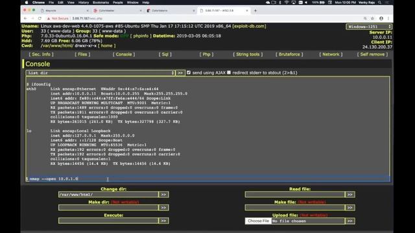Submit Make file with its >> button
Image resolution: width=415 pixels, height=233 pixels.
350,208
